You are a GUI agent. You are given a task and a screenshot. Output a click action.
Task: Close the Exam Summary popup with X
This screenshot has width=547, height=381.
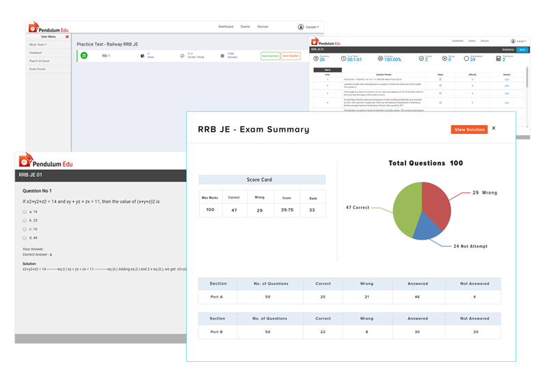[x=494, y=128]
